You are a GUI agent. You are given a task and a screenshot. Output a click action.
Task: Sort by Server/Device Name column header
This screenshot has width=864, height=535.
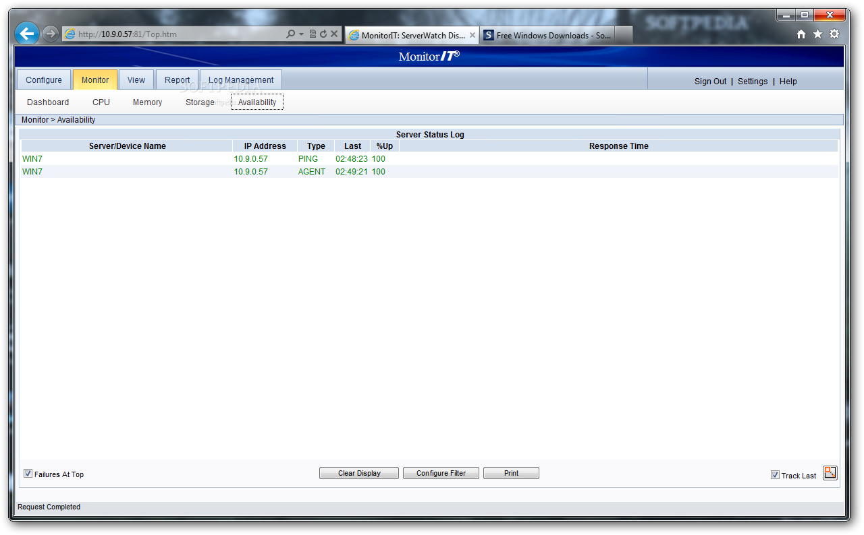128,146
